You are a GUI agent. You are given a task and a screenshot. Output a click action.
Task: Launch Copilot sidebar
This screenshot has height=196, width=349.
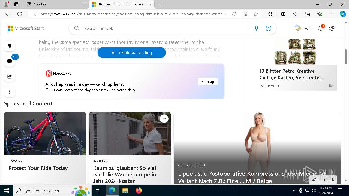point(343,14)
